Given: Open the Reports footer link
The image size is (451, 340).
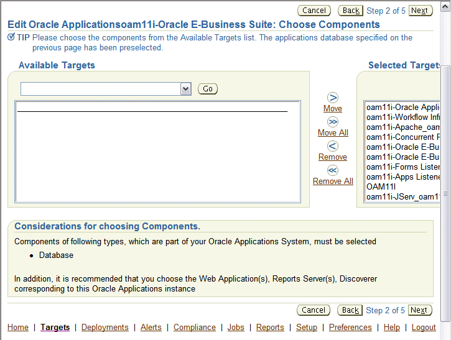Looking at the screenshot, I should [270, 328].
